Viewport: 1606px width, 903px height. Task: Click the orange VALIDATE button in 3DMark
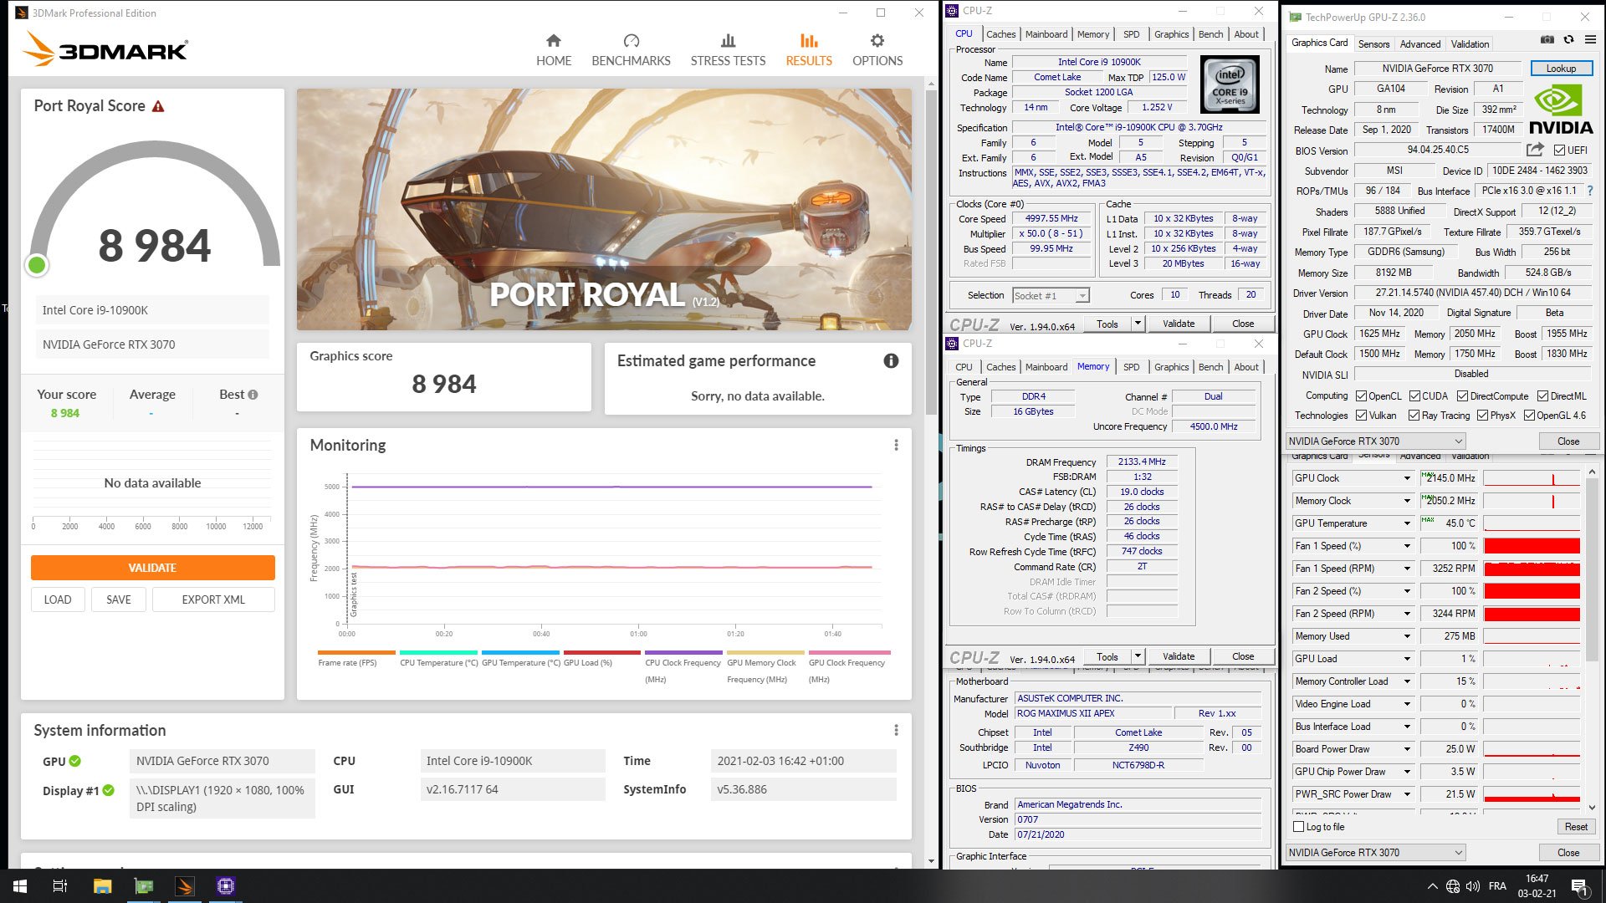tap(152, 568)
